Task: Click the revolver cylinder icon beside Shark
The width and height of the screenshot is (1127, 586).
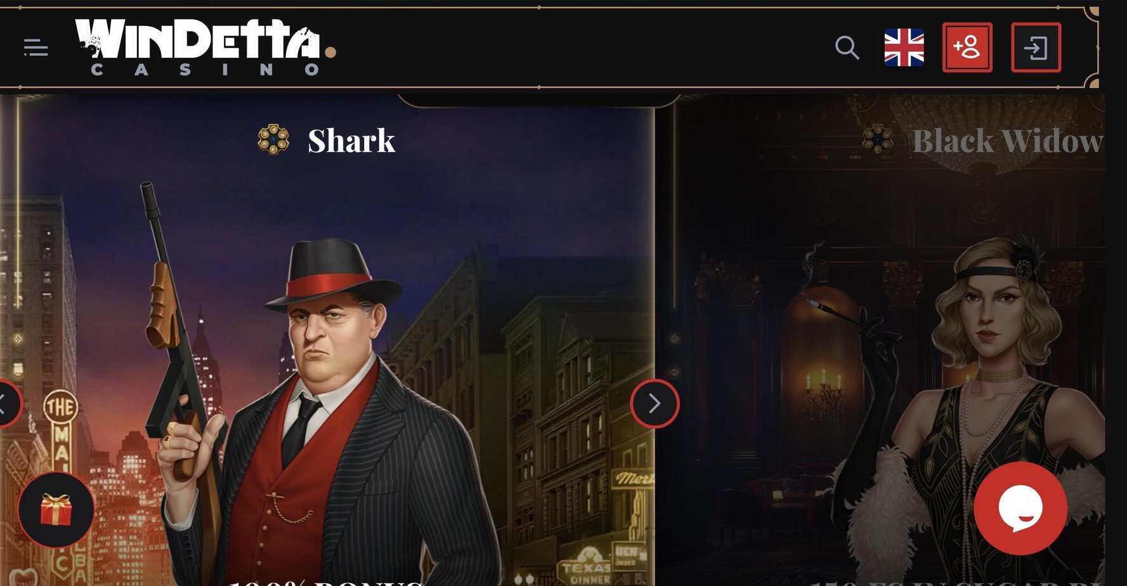Action: point(273,140)
